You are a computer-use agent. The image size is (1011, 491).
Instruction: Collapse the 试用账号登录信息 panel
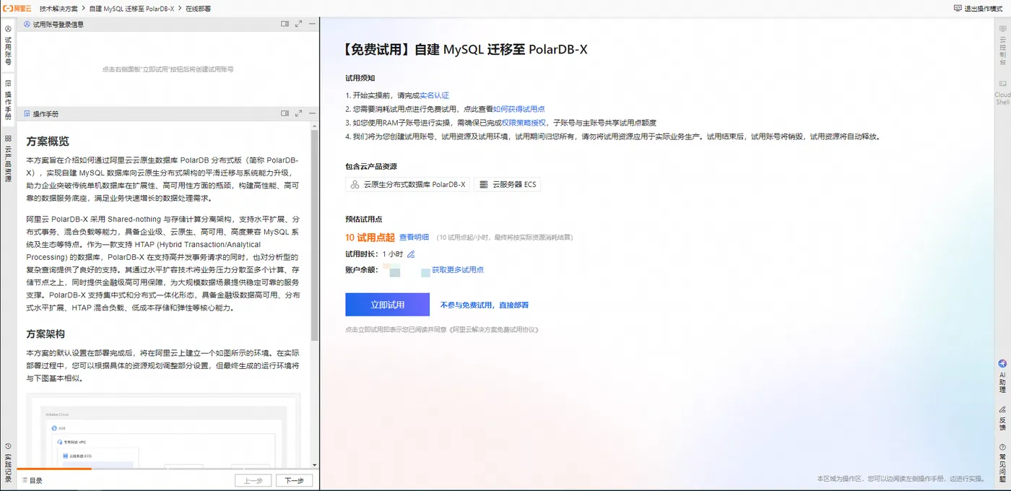pos(312,24)
